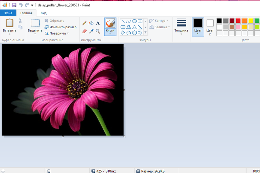Screen dimensions: 260x173
Task: Pick the red color swatch in palette
Action: 238,21
